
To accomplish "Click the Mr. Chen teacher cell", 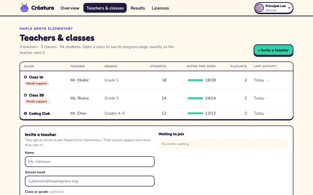I will [78, 113].
